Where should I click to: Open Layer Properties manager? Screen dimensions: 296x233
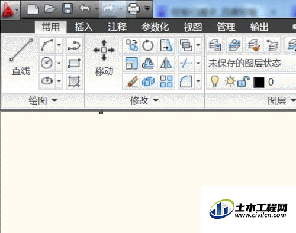click(x=215, y=45)
